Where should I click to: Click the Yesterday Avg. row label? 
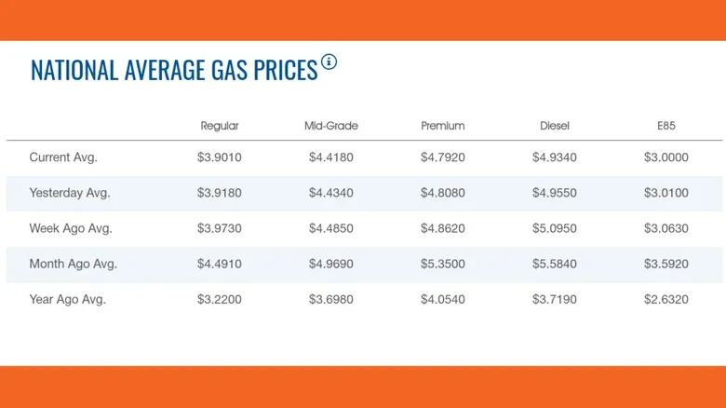(70, 193)
